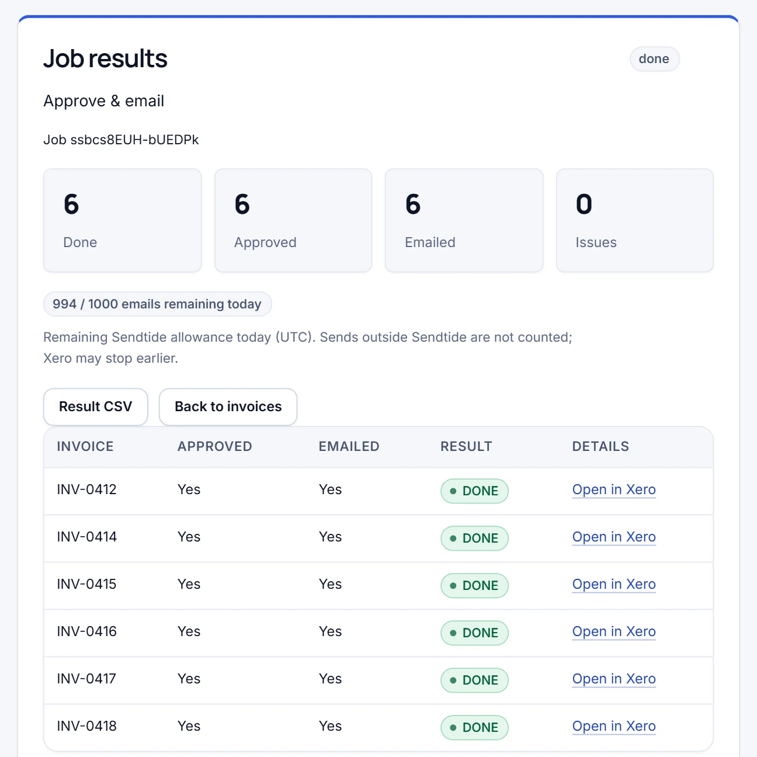Click Approved value 'Yes' for INV-0416
Screen dimensions: 757x757
tap(189, 631)
